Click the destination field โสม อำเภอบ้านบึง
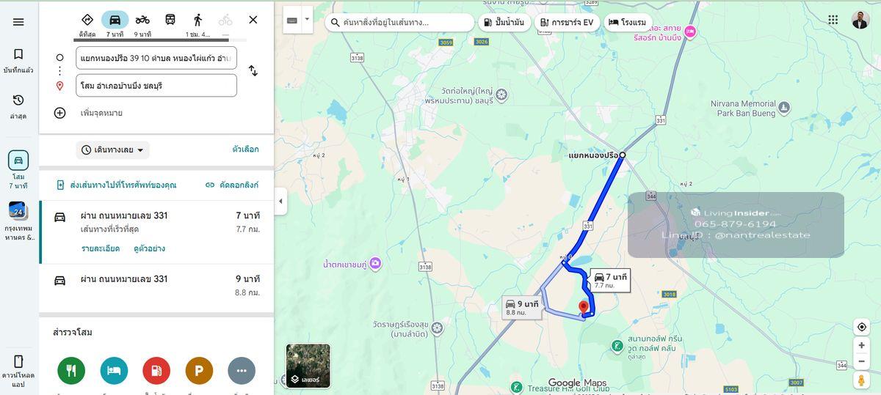The height and width of the screenshot is (395, 881). pos(156,85)
